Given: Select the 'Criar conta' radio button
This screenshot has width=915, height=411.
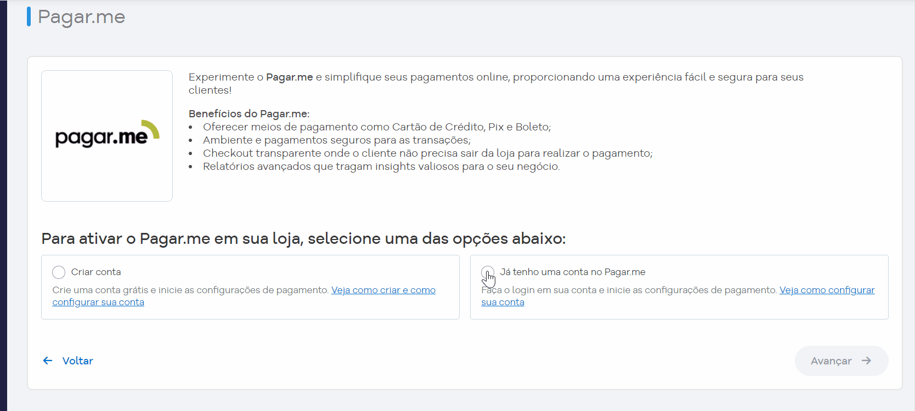Looking at the screenshot, I should point(59,272).
